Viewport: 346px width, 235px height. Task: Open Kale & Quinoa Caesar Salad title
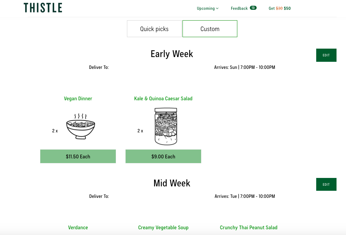tap(163, 99)
